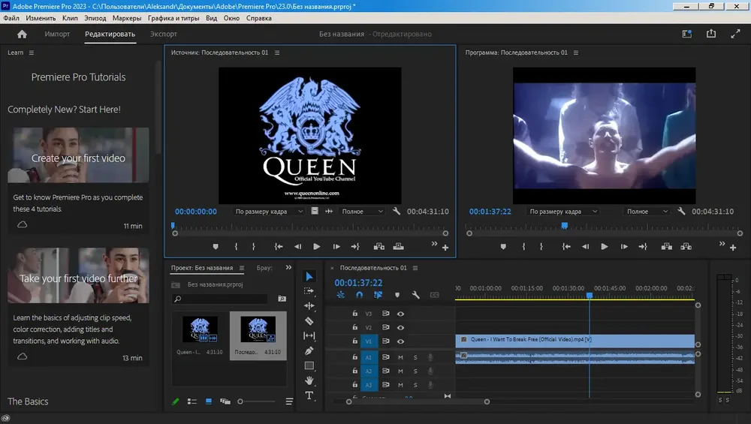Toggle Snap in timeline magnet icon

359,295
